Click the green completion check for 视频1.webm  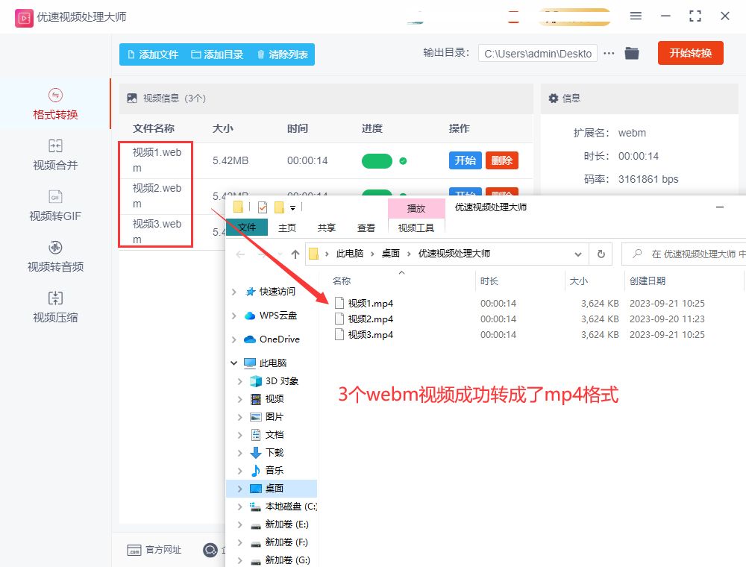403,161
